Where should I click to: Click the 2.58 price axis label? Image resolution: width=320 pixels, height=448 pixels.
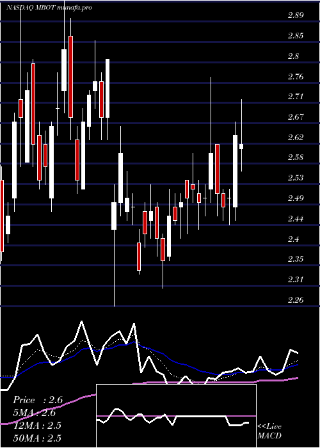coord(296,157)
